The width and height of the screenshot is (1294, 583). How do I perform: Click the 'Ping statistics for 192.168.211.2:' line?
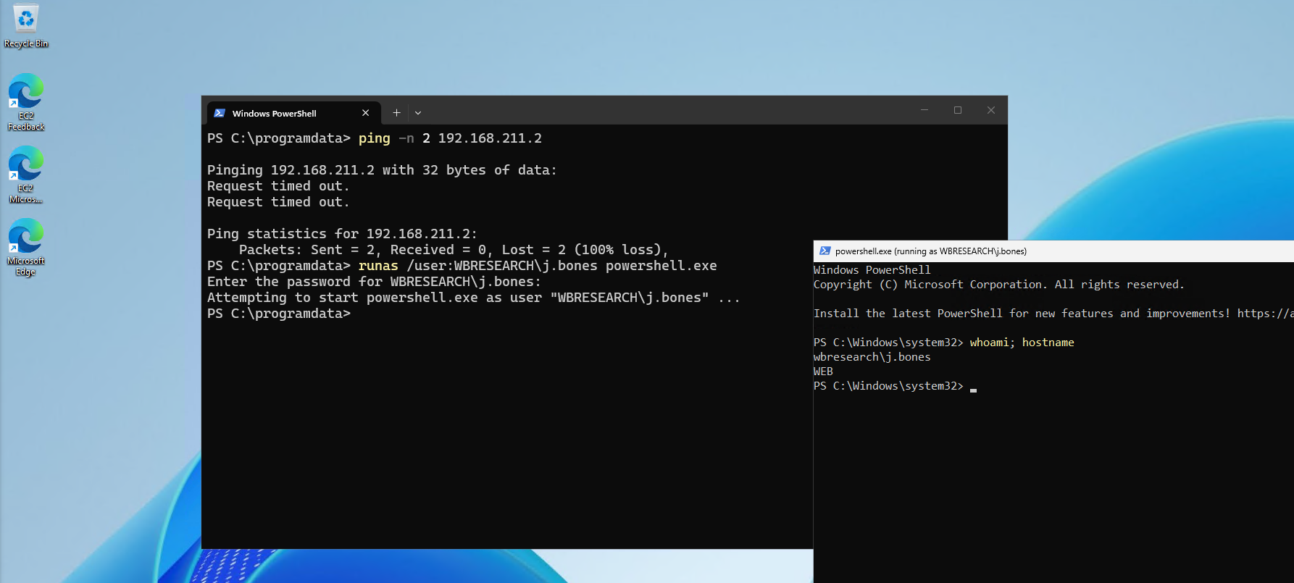click(342, 234)
